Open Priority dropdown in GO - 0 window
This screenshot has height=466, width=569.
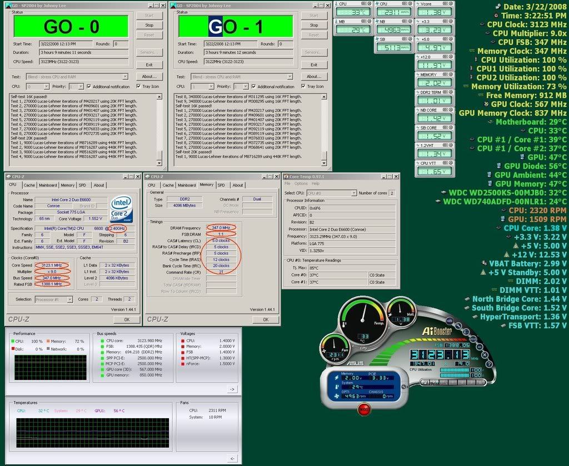coord(81,87)
